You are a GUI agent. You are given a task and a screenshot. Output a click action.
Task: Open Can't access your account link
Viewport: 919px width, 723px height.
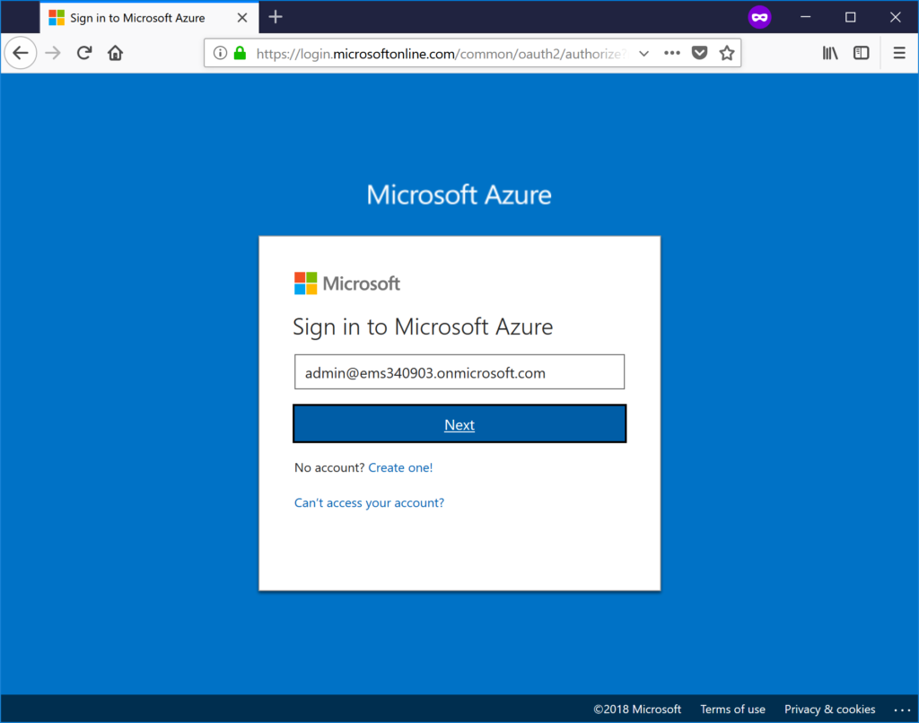click(369, 502)
